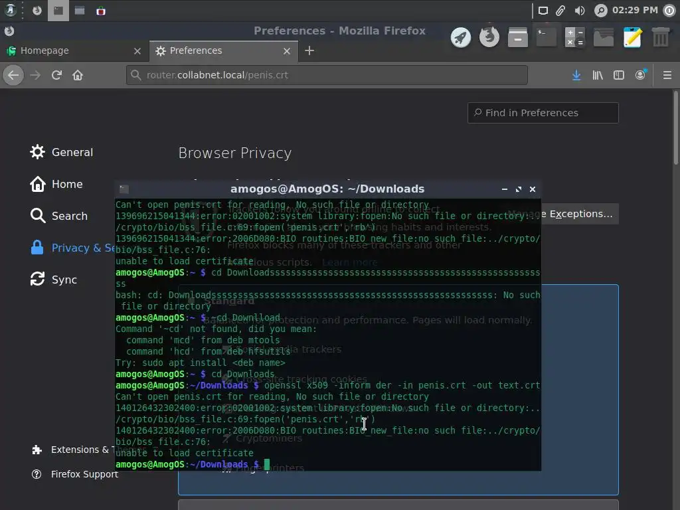
Task: Click the clock showing 02:29 PM
Action: [635, 11]
